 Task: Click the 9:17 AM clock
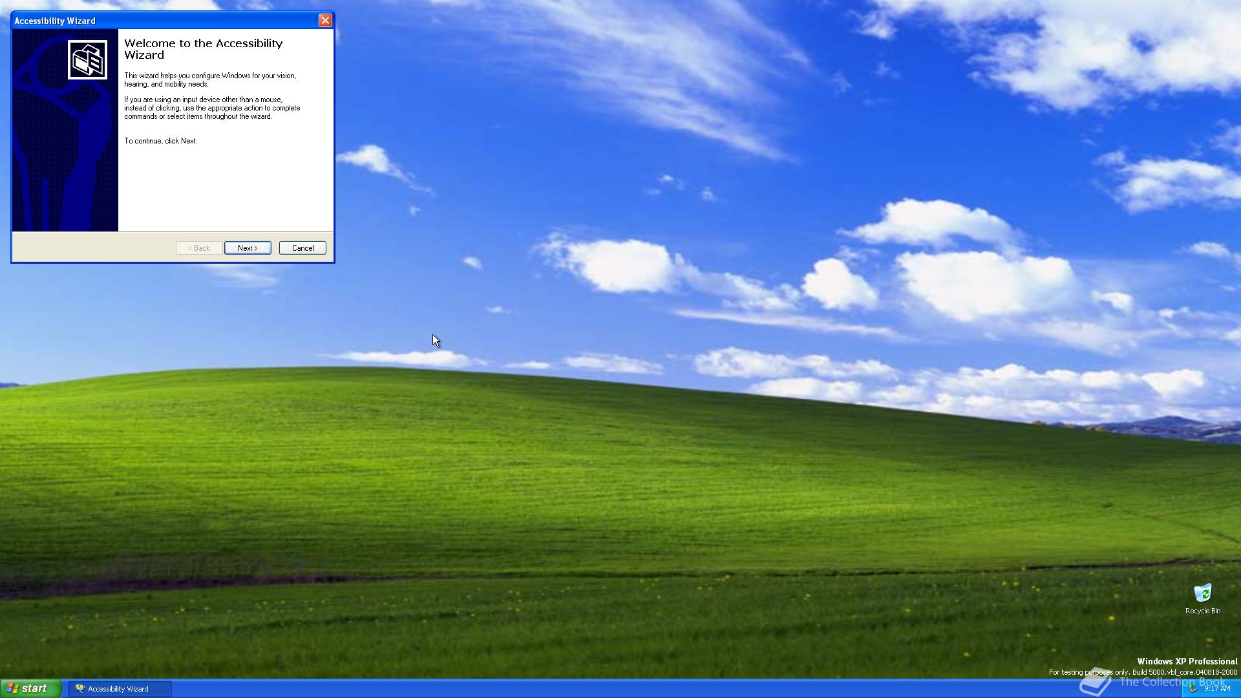(x=1217, y=689)
